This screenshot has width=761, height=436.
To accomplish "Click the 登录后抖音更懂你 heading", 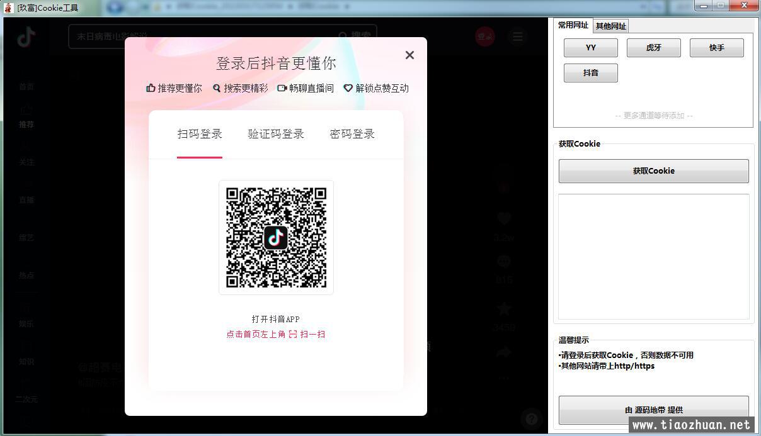I will [x=276, y=64].
